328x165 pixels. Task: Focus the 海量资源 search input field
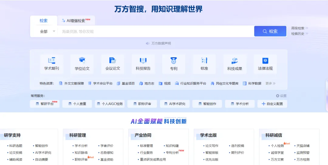pos(155,31)
